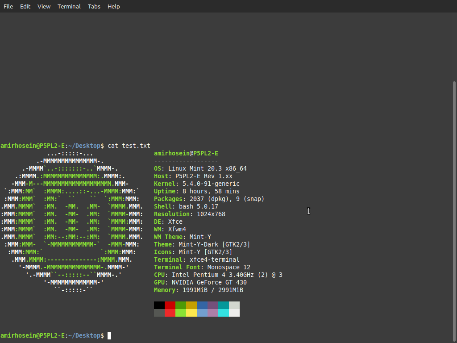This screenshot has height=343, width=457.
Task: Click the bright red color block
Action: tap(170, 313)
